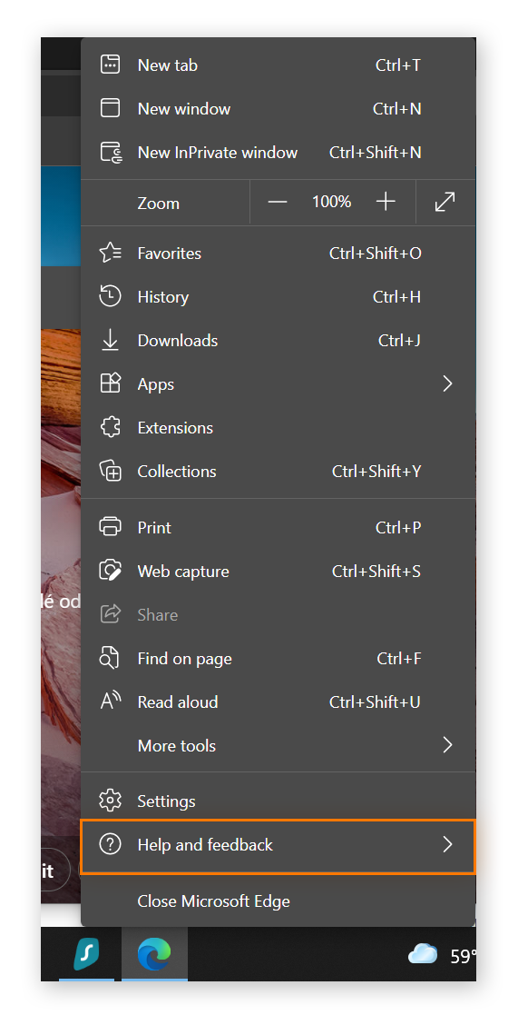This screenshot has height=1025, width=518.
Task: Click the Favorites star icon
Action: click(110, 253)
